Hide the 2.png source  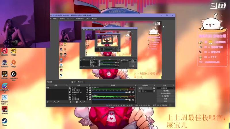[x=87, y=97]
